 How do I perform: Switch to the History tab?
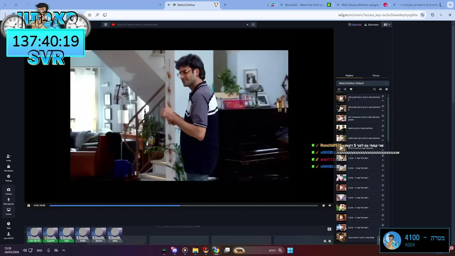376,75
